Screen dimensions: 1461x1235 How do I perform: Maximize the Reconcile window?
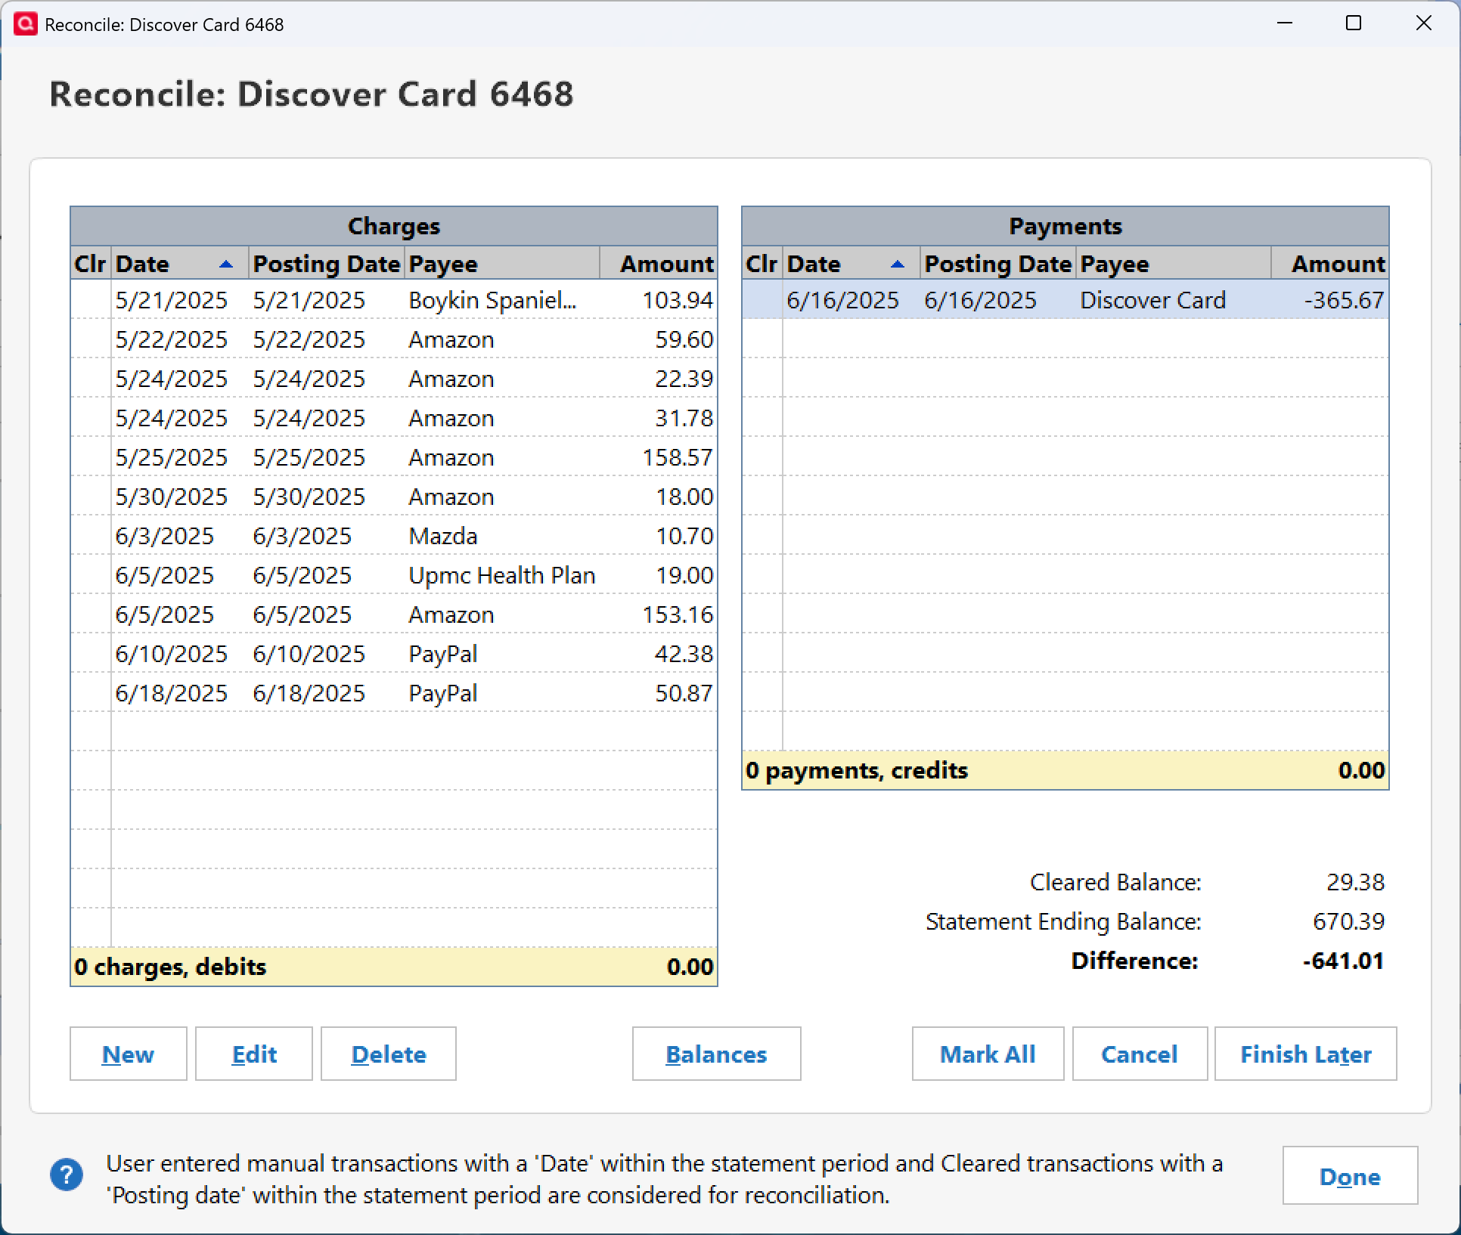click(1354, 23)
